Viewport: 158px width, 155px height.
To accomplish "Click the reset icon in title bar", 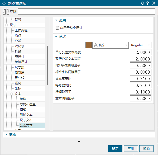I will pos(142,3).
